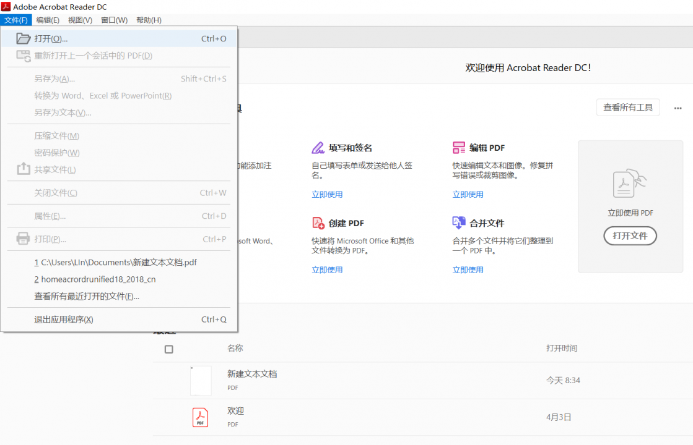Select the 新建文本文档 file name
Screen dimensions: 693x445
pos(252,374)
